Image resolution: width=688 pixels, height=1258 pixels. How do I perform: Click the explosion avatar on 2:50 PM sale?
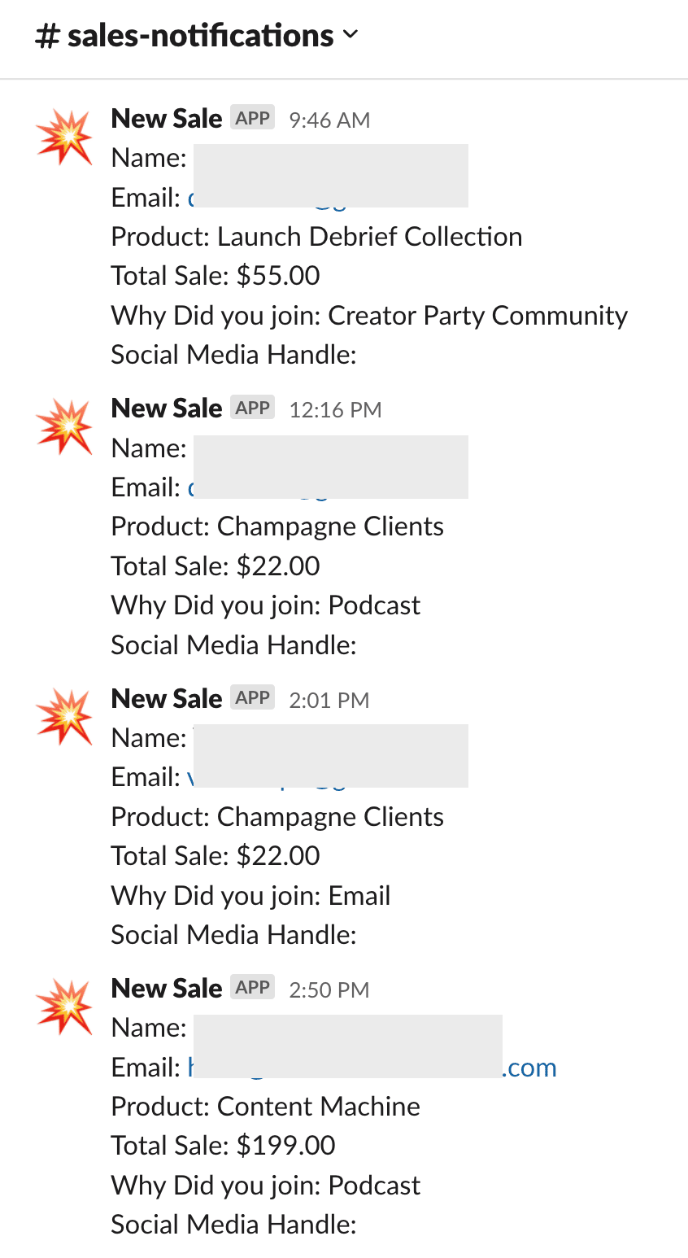[65, 1007]
